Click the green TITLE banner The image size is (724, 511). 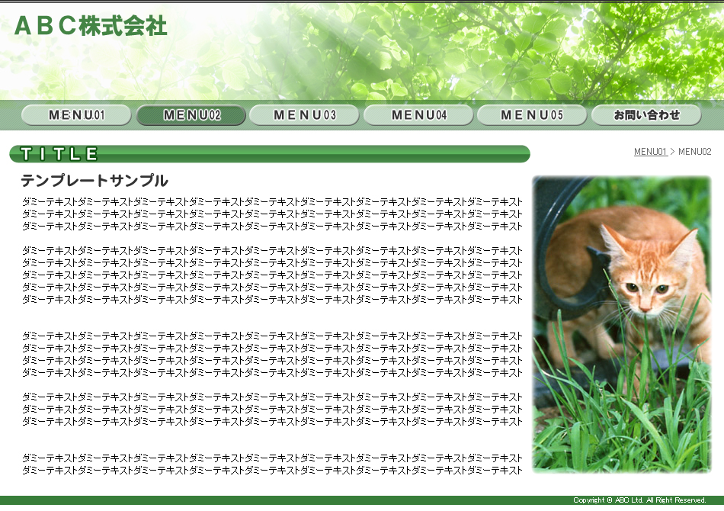[x=269, y=154]
